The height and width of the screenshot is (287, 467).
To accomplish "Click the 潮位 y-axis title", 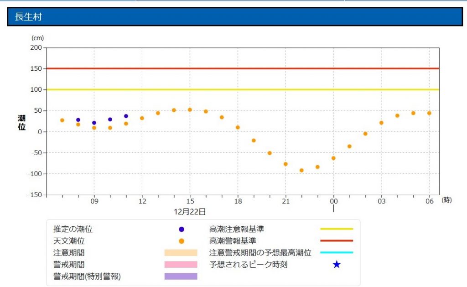I will click(x=22, y=122).
